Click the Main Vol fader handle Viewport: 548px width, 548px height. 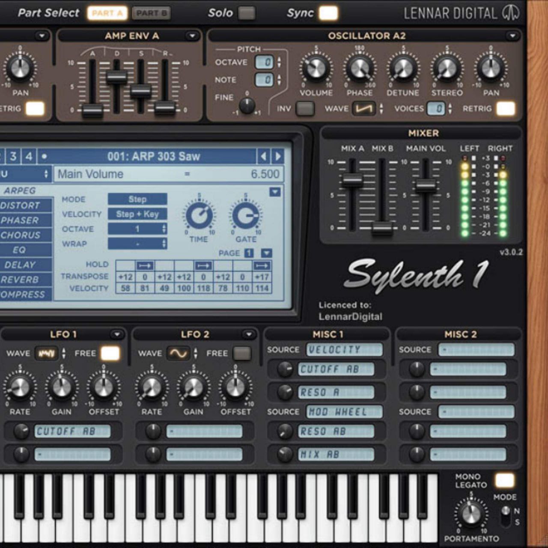coord(426,186)
